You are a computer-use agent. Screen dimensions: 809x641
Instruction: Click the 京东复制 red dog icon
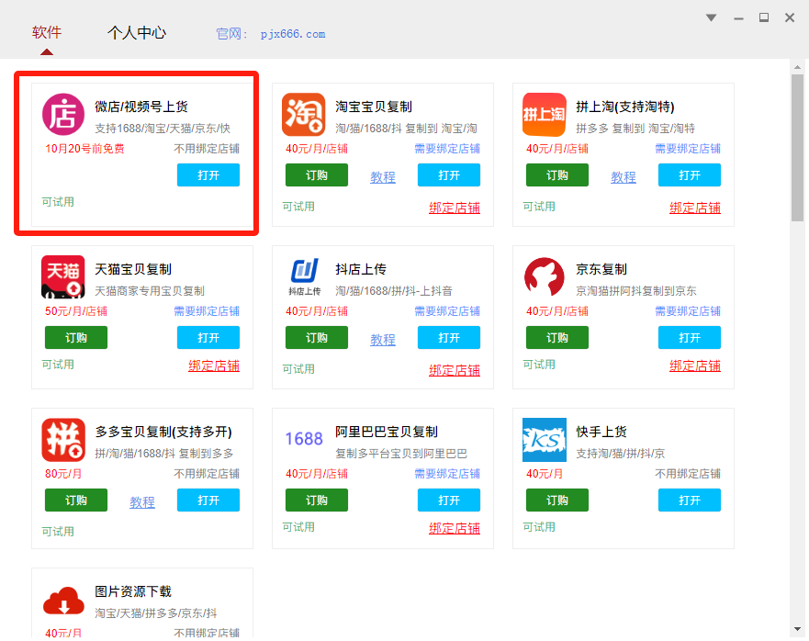(545, 276)
